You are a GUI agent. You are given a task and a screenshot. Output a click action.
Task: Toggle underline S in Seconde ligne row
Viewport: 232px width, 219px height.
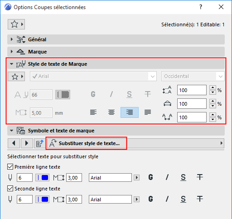[183, 199]
